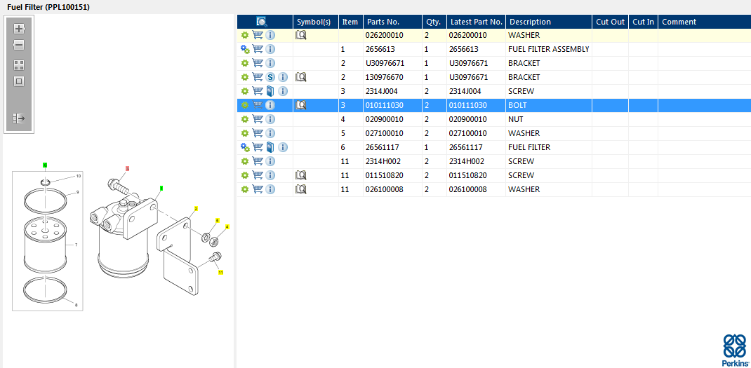Open info for SCREW 2314H002

[x=270, y=161]
